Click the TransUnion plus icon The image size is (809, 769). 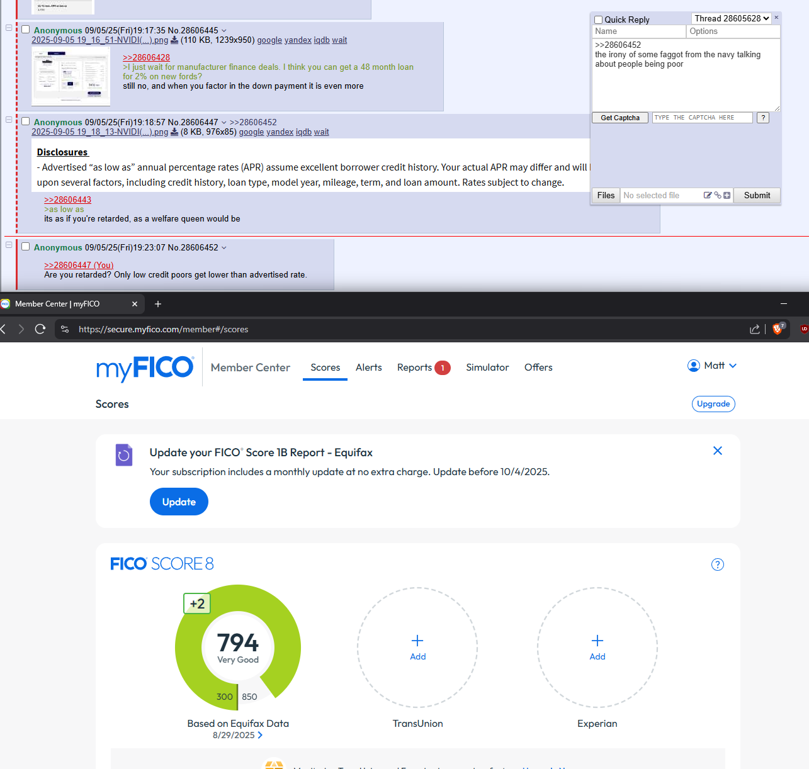[x=417, y=641]
